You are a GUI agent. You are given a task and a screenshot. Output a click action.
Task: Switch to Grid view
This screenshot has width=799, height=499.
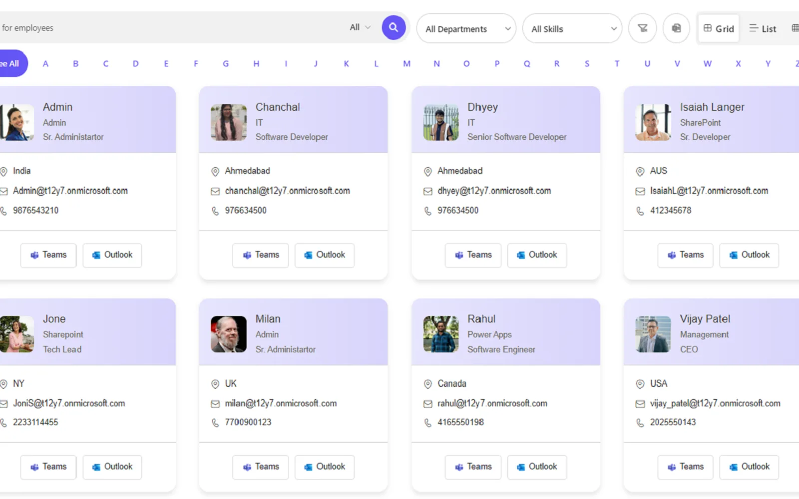click(719, 28)
